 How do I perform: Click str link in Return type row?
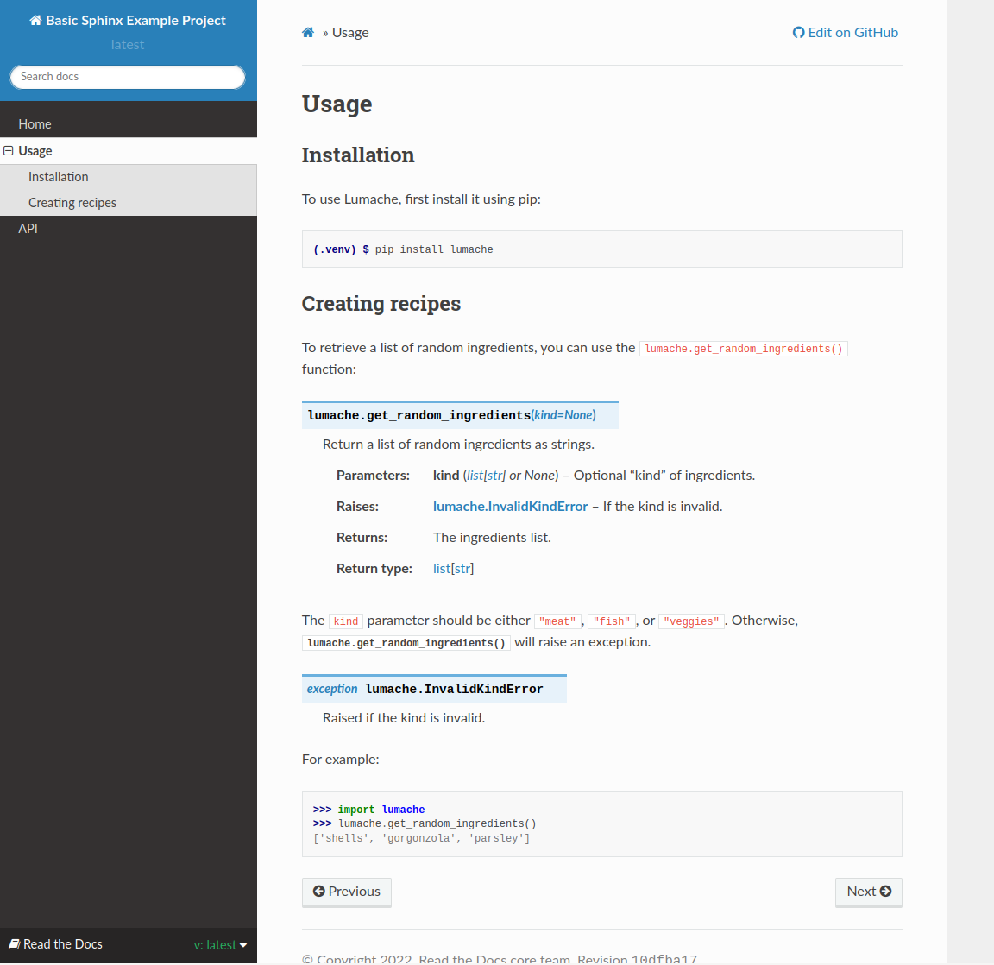pyautogui.click(x=462, y=569)
